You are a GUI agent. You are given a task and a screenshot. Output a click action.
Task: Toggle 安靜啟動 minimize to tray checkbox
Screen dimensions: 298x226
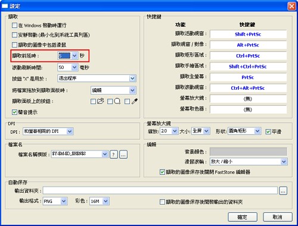pos(14,35)
